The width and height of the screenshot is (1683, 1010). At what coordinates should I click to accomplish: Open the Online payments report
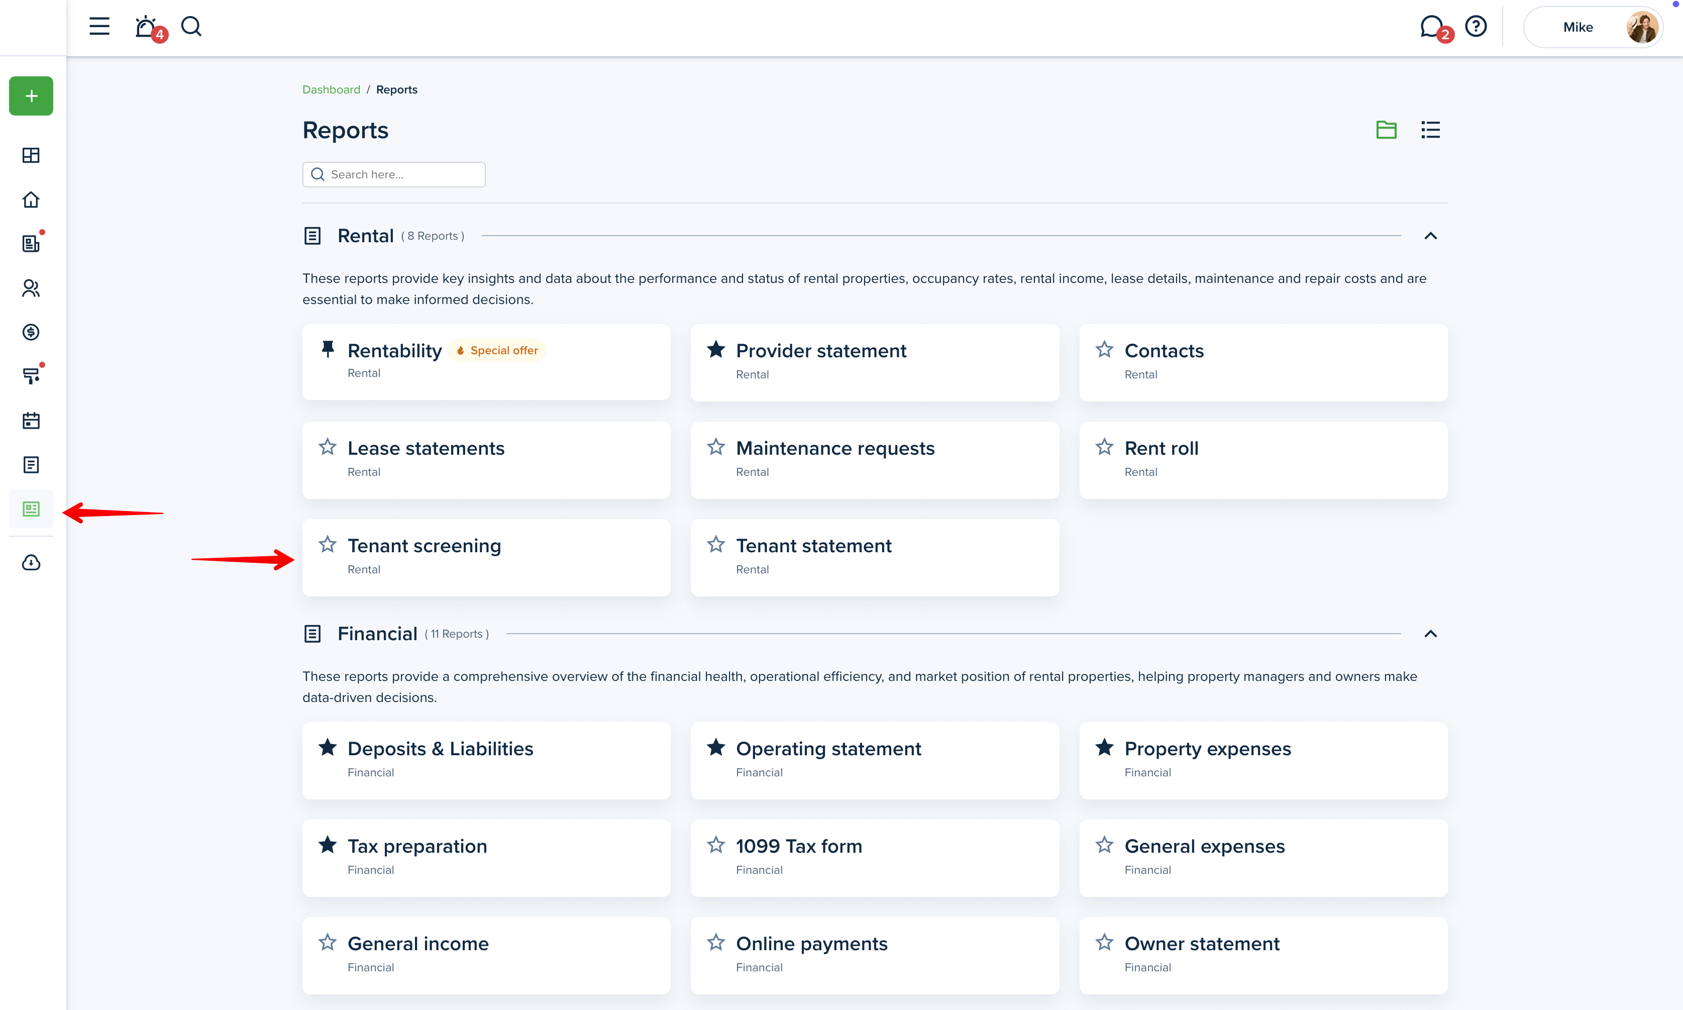(x=874, y=956)
